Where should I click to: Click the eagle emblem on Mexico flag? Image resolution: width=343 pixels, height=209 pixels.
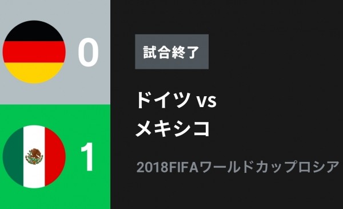point(34,156)
